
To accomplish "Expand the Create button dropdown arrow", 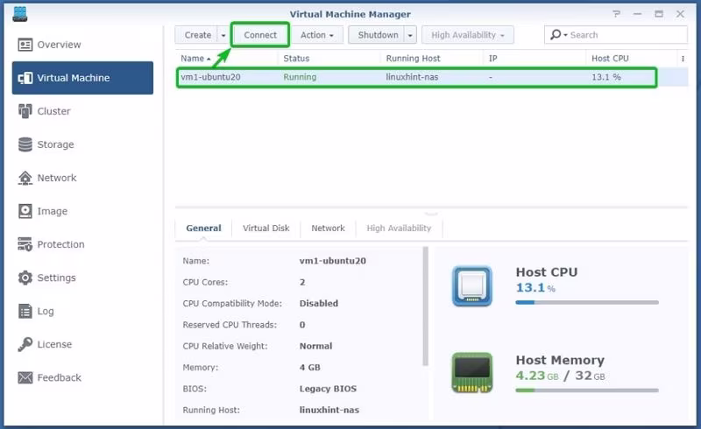I will [223, 35].
